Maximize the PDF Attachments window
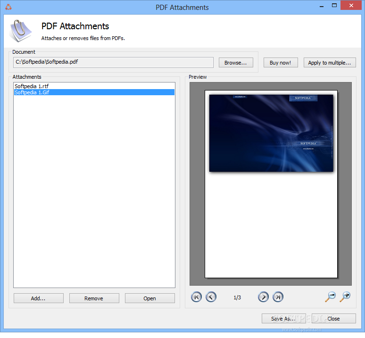This screenshot has height=338, width=365. (334, 5)
